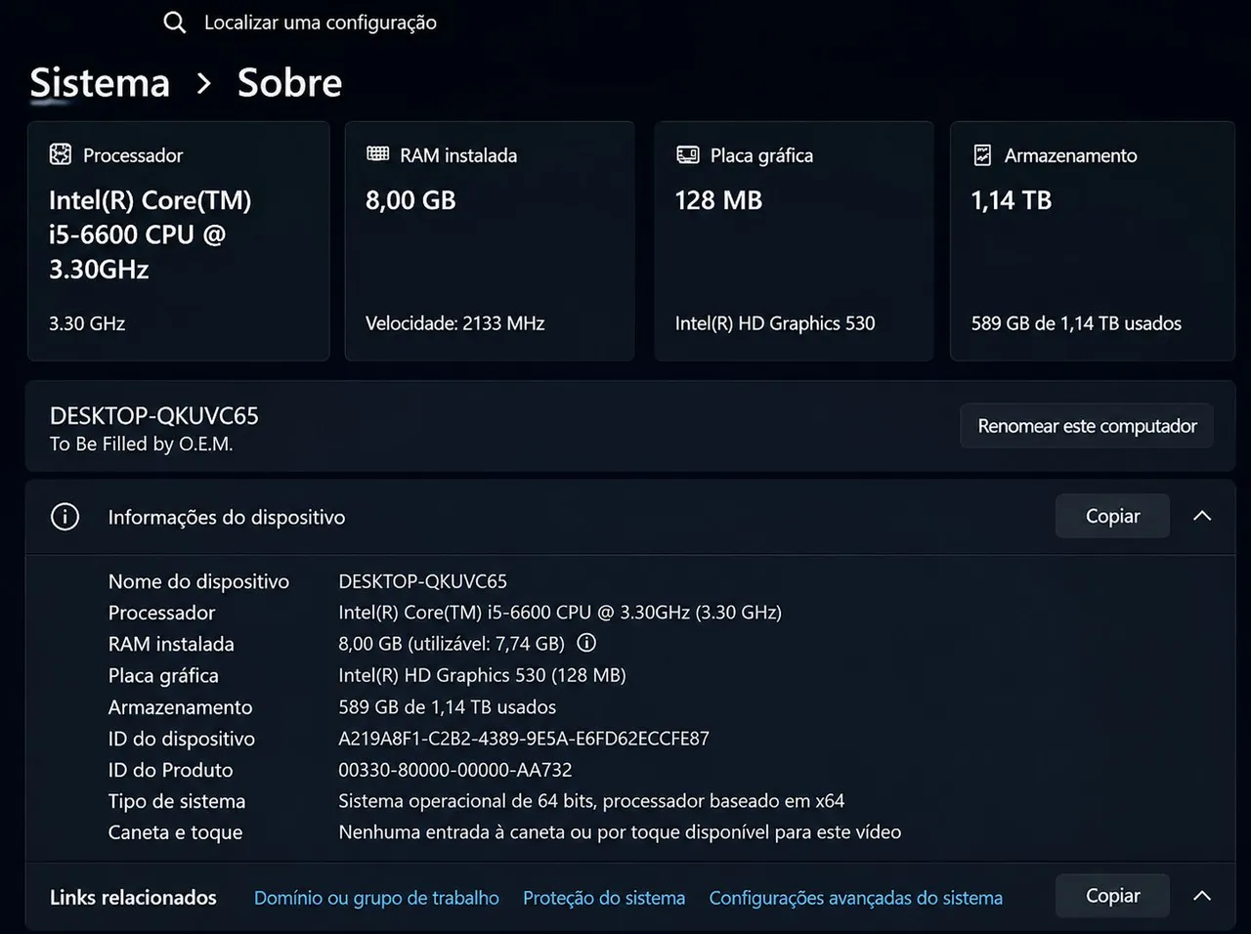Focus the 'Localizar uma configuração' search field

320,22
